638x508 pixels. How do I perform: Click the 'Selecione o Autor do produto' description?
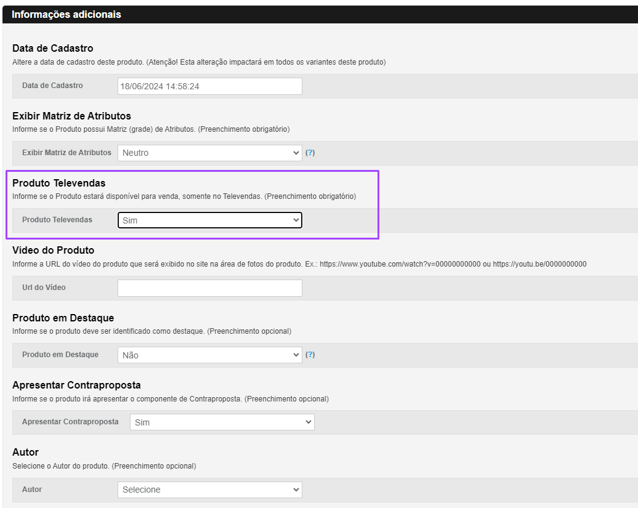tap(104, 466)
